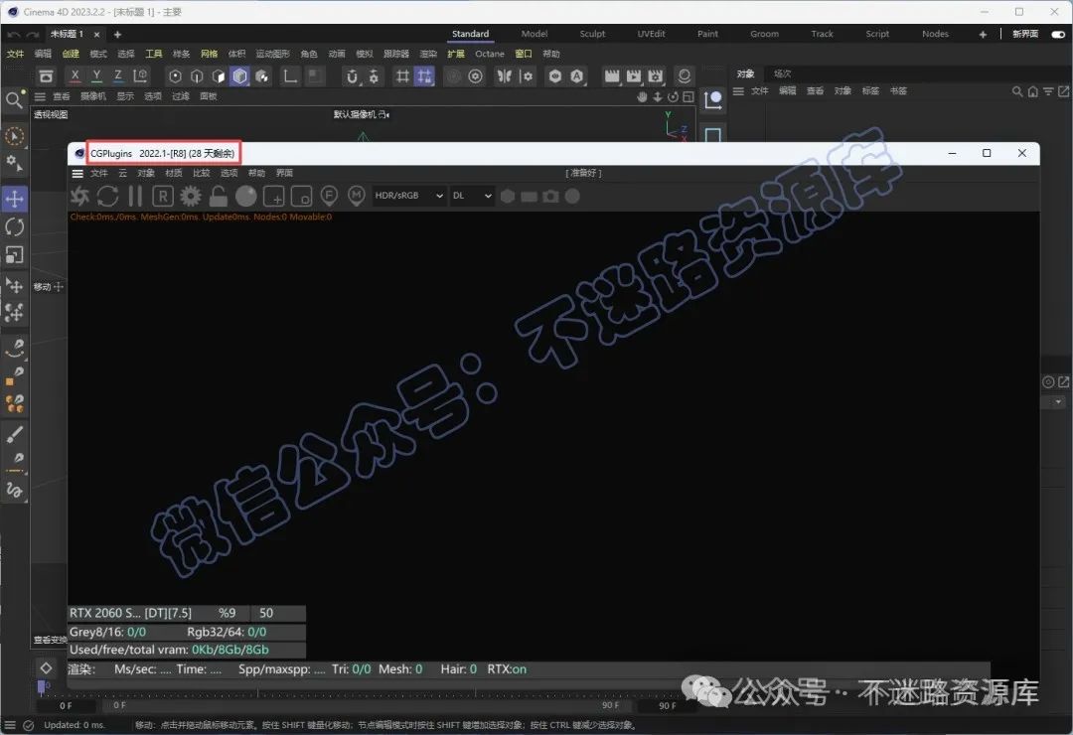Toggle the 新界面 switch

click(1058, 34)
